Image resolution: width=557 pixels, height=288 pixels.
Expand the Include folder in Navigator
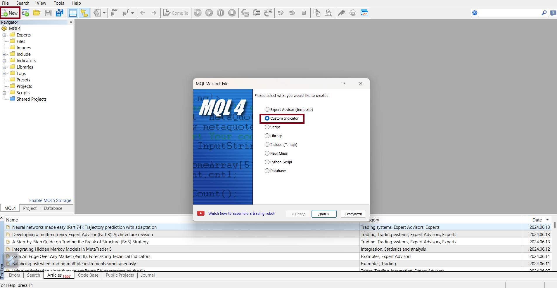pyautogui.click(x=4, y=54)
